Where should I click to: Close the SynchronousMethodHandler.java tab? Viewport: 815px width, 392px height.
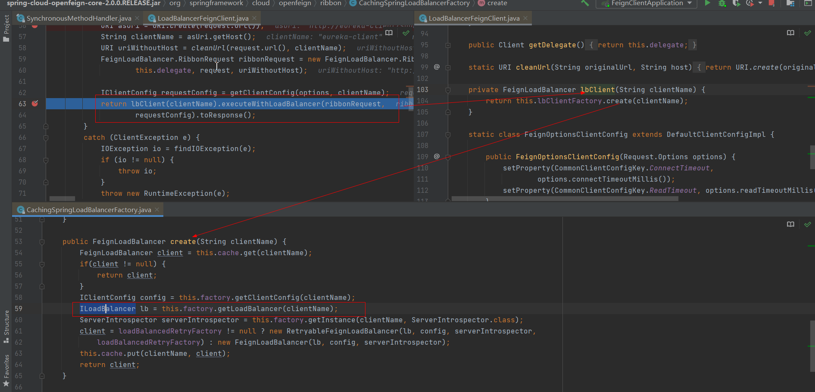click(137, 18)
